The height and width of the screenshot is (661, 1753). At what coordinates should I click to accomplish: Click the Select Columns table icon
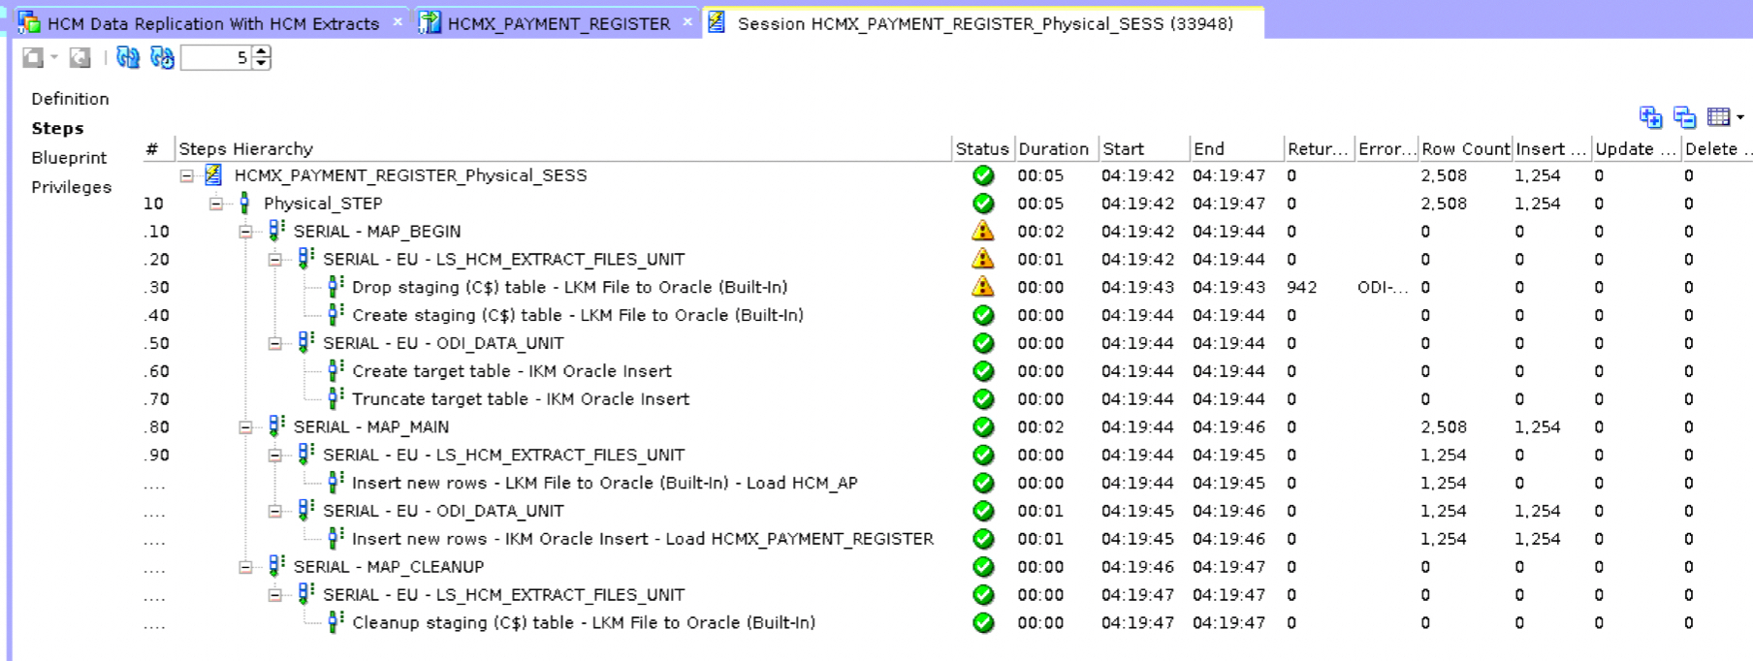pyautogui.click(x=1718, y=117)
